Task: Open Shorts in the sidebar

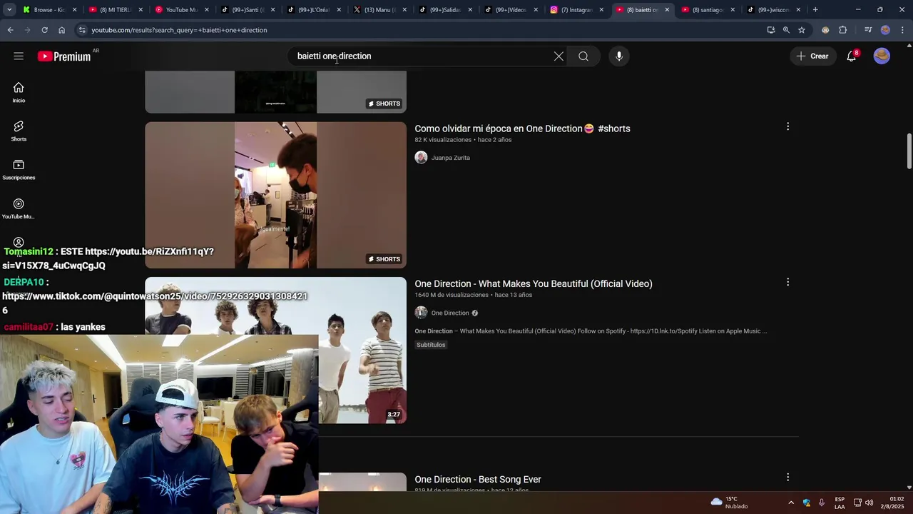Action: (19, 131)
